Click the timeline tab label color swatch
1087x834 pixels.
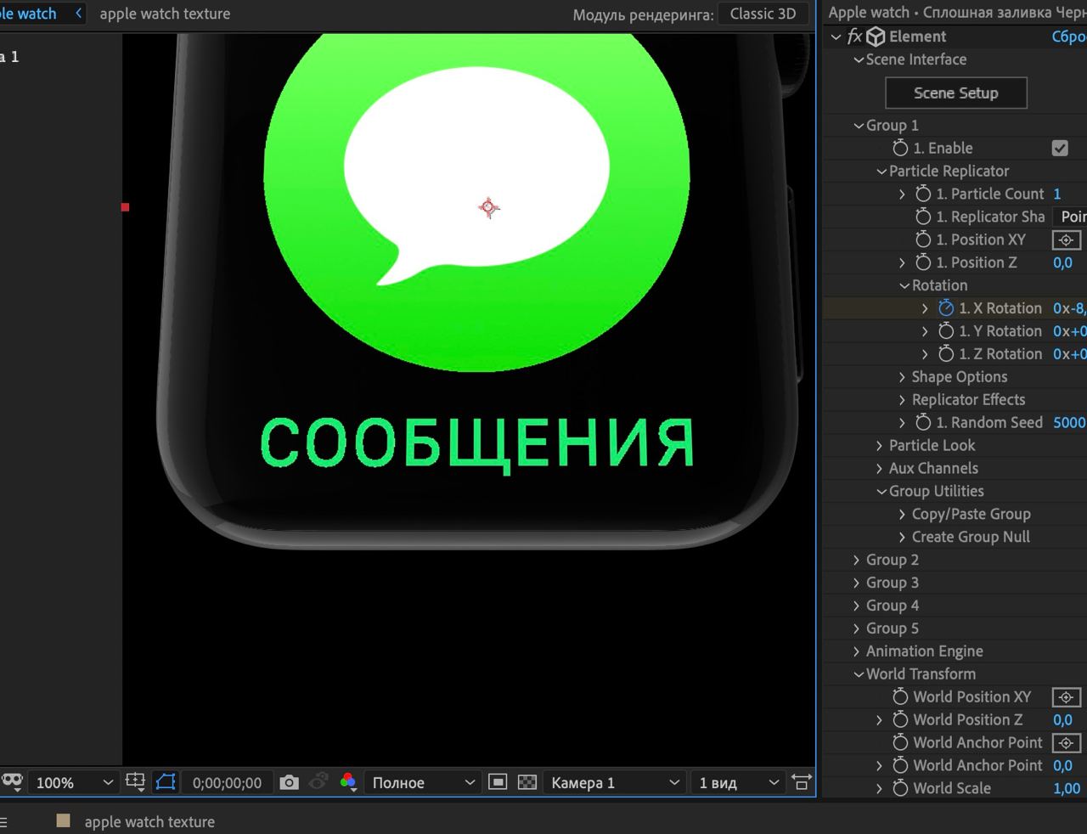coord(63,820)
